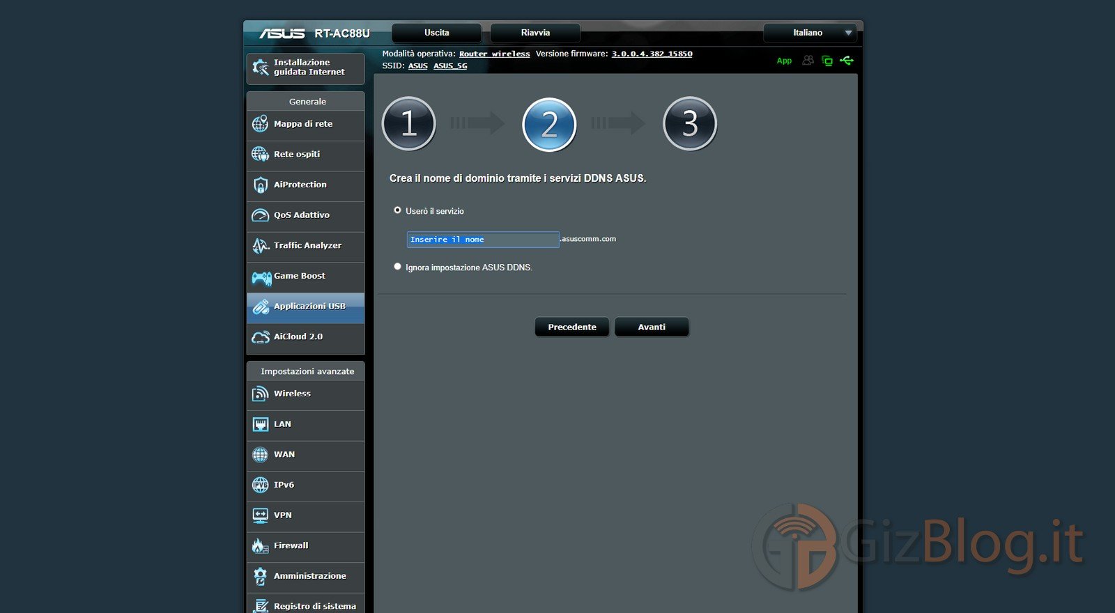Click the USB status icon in header
Screen dimensions: 1115x613
pos(847,61)
